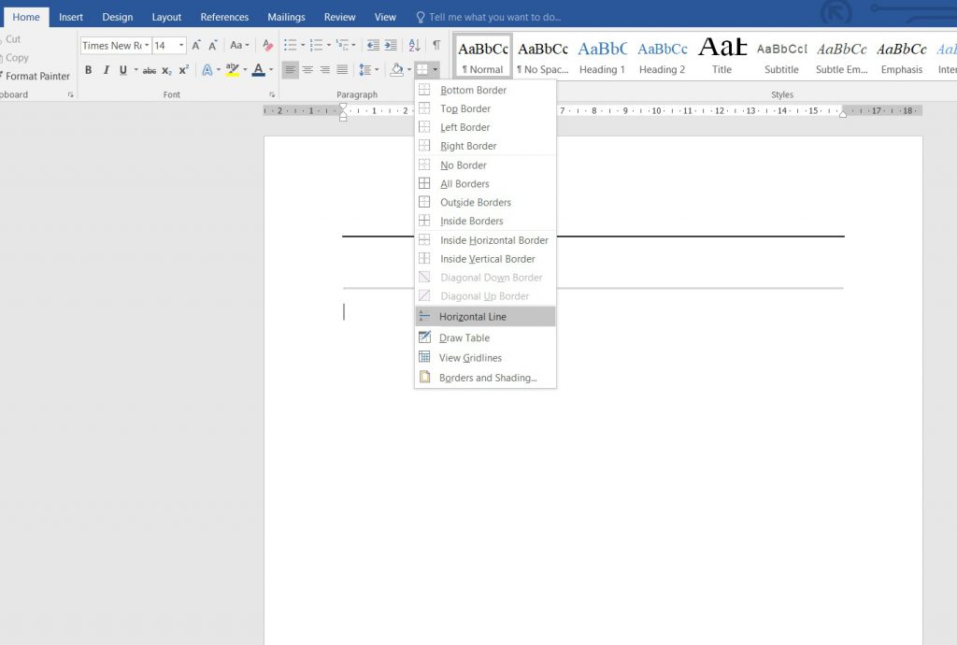Increase indent of the paragraph

pos(389,45)
